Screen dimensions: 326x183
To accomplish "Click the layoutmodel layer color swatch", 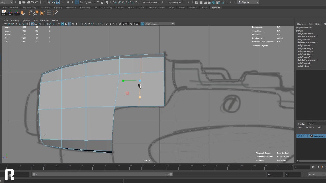I will [x=311, y=136].
